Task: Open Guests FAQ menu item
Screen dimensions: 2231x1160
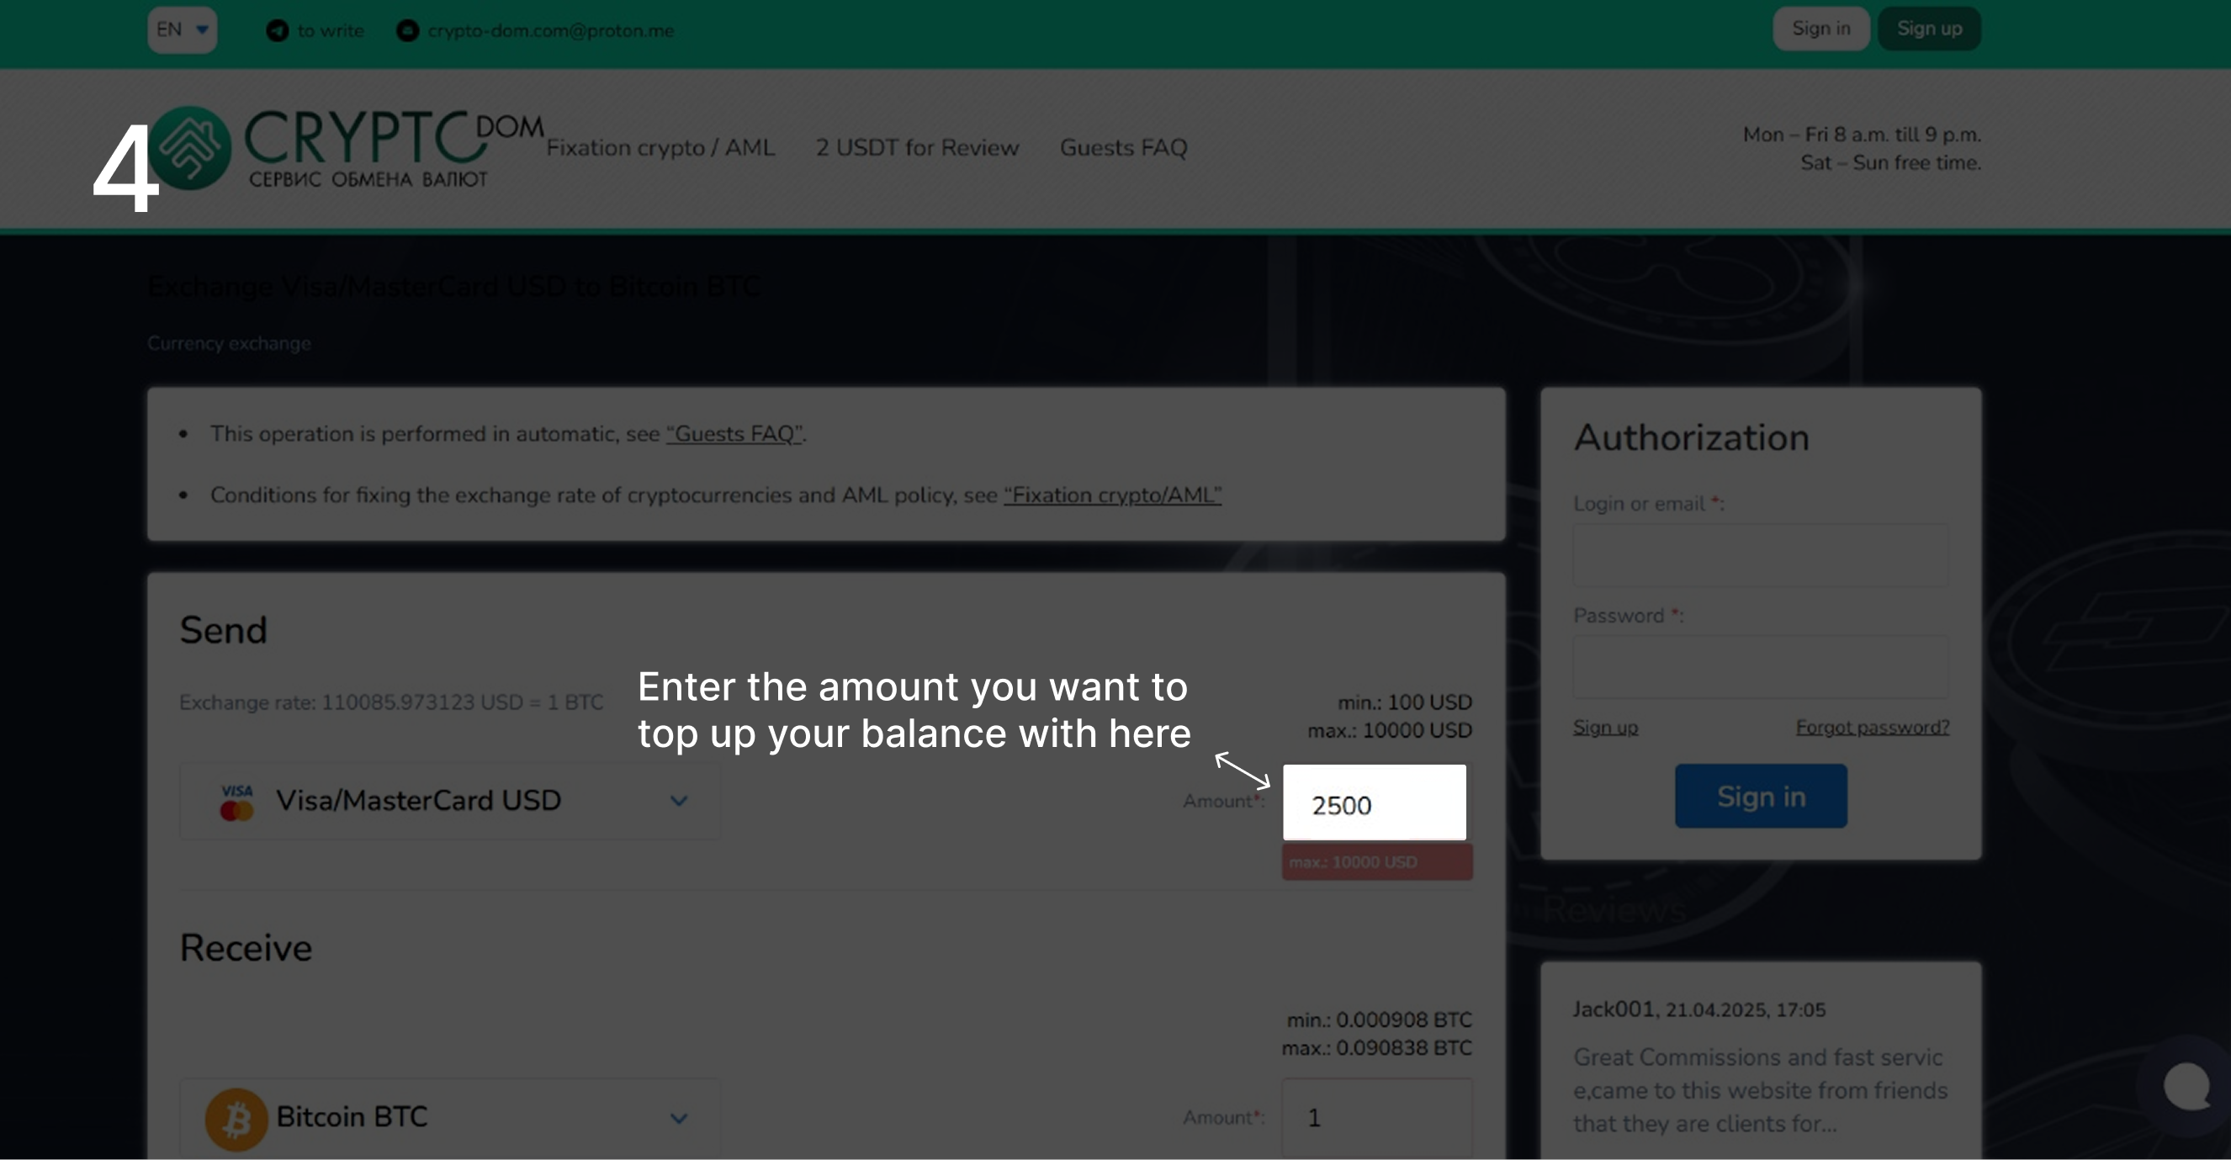Action: [x=1123, y=147]
